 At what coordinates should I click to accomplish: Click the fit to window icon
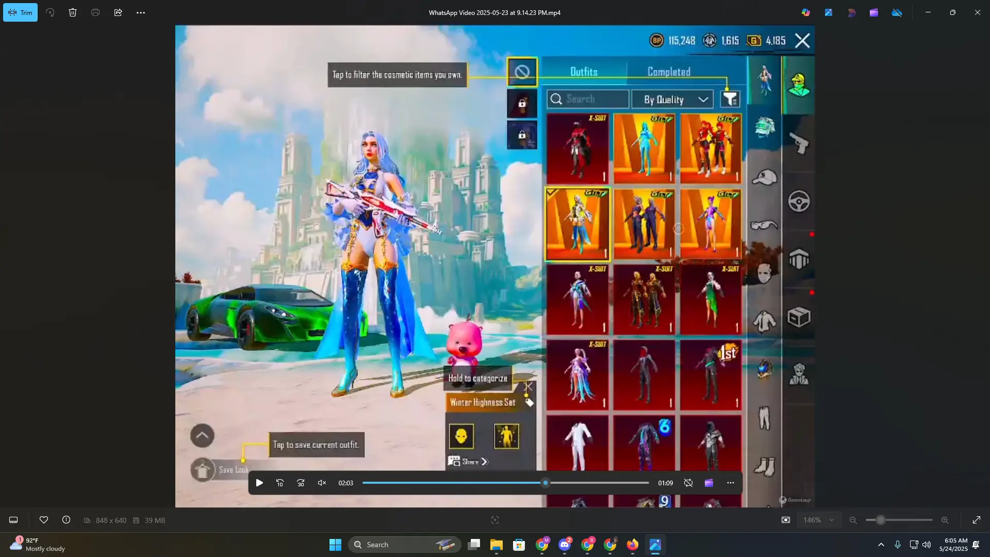pos(786,520)
